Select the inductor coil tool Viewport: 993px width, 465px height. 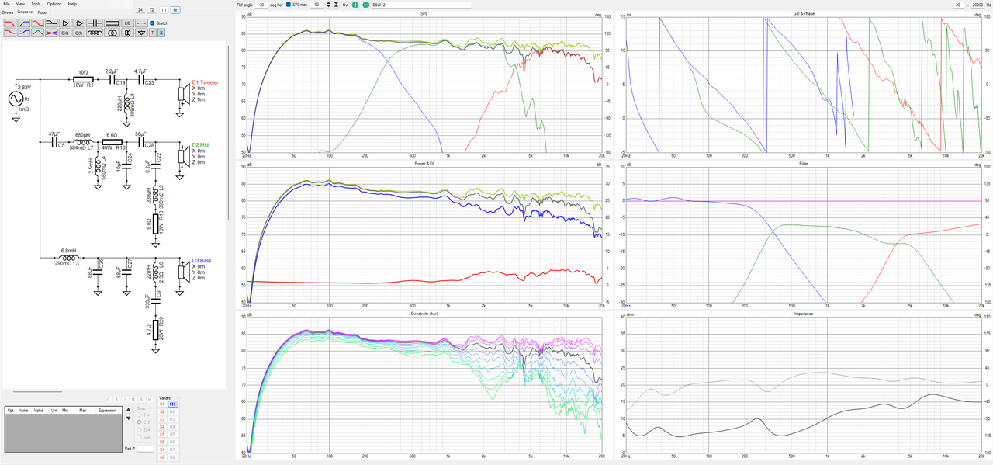95,33
